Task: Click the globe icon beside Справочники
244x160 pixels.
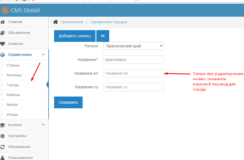Action: click(x=3, y=55)
